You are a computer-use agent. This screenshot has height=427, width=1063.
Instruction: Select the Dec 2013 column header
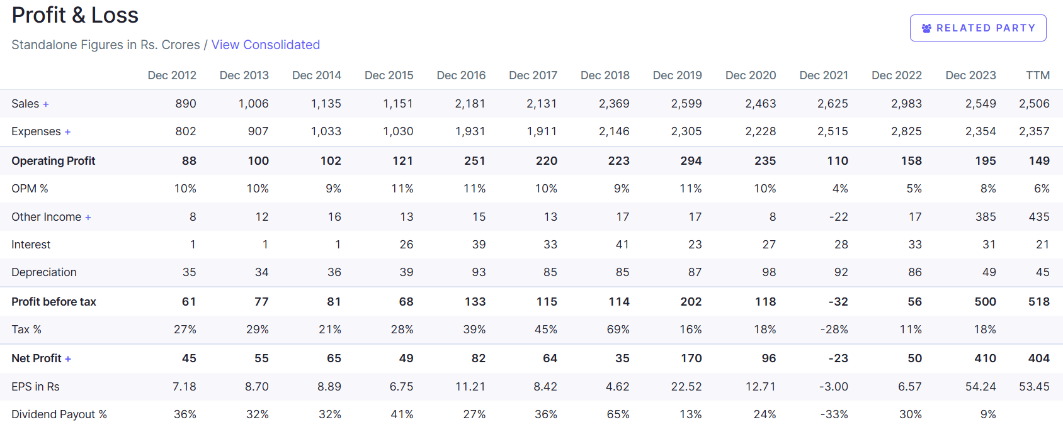pos(244,75)
